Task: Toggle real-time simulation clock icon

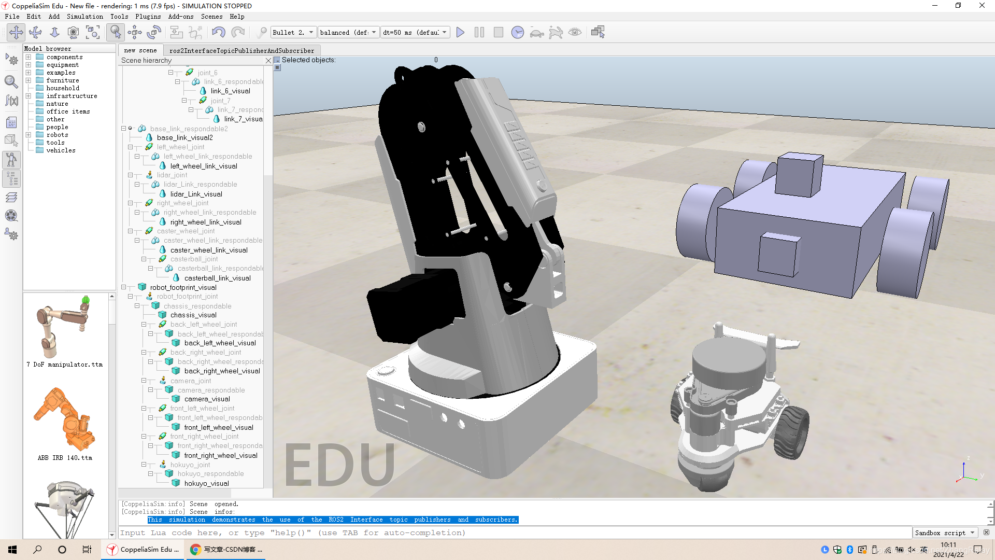Action: point(517,32)
